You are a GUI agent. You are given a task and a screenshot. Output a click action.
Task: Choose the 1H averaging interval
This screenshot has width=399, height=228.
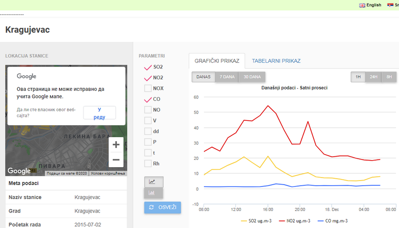(358, 77)
